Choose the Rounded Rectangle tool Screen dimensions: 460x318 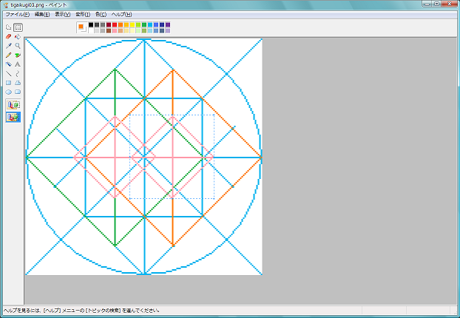18,92
